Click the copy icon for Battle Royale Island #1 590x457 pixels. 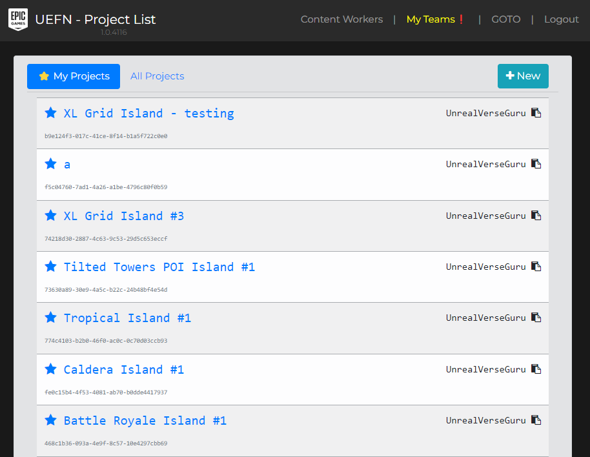coord(536,420)
